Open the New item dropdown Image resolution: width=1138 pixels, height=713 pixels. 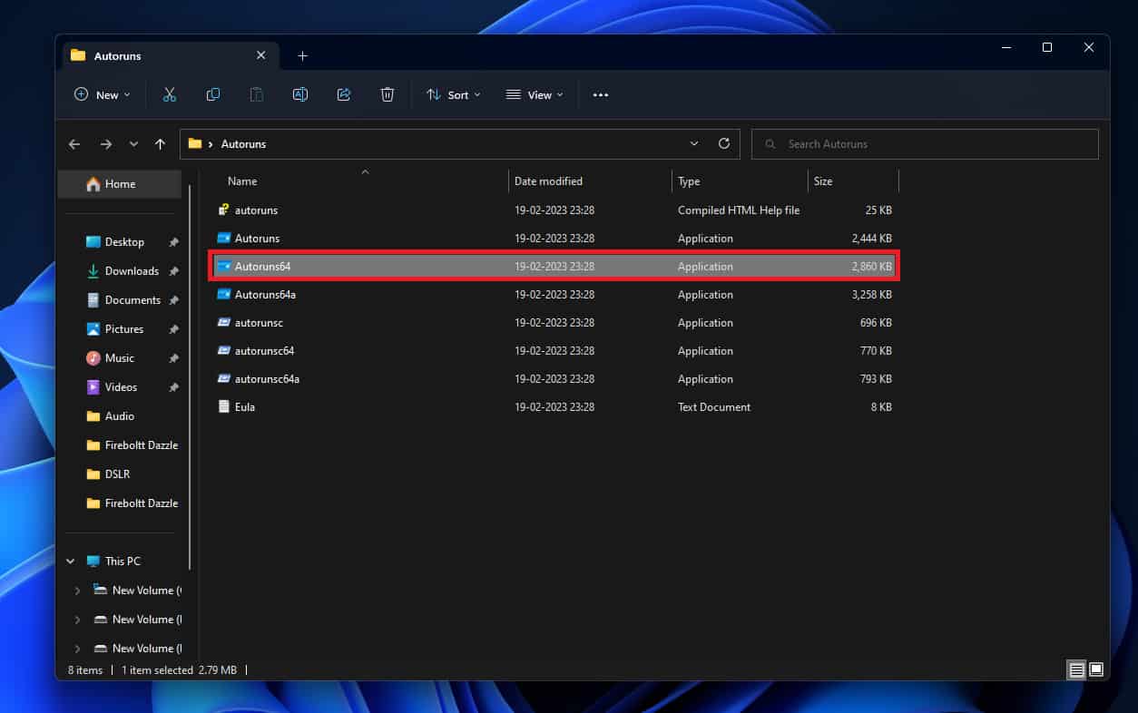pos(103,94)
